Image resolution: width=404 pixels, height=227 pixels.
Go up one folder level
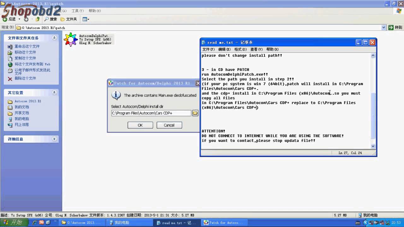coord(38,19)
